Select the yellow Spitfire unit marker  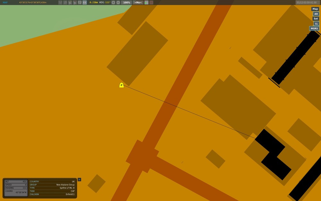pos(121,85)
